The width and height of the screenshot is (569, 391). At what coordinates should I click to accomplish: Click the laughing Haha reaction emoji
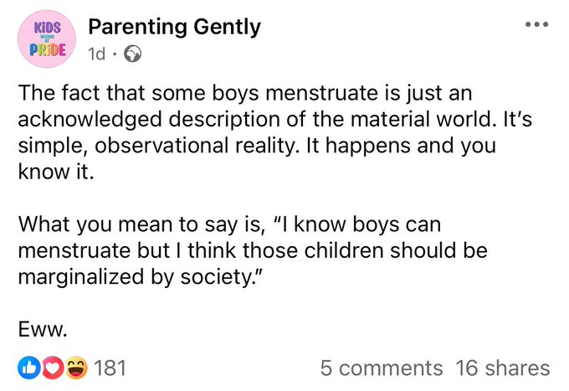(76, 368)
